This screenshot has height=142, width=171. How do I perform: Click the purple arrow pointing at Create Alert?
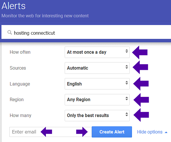coord(82,132)
